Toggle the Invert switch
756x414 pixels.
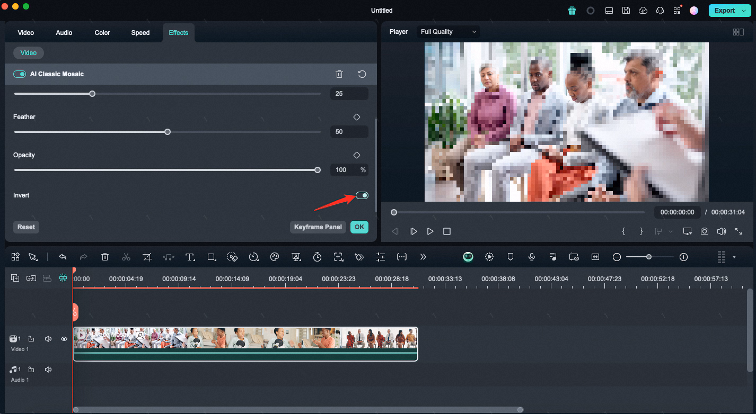point(362,195)
